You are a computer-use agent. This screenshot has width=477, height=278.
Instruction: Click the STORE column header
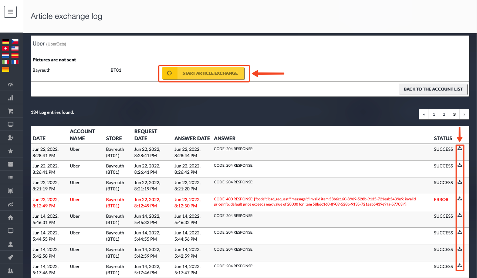tap(114, 138)
